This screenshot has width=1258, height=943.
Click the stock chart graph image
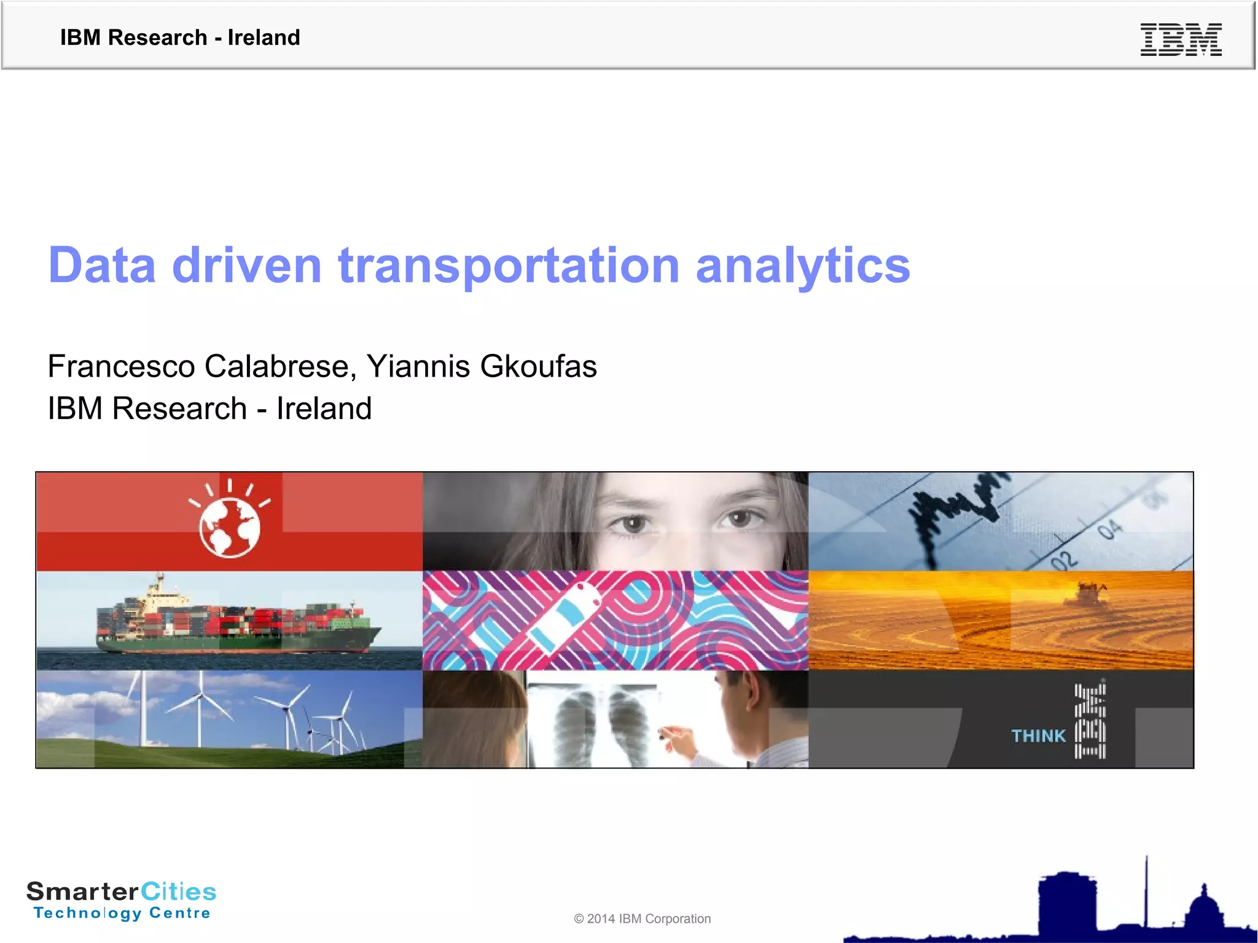1000,521
